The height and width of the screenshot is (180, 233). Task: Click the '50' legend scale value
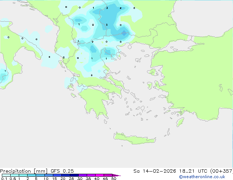pyautogui.click(x=114, y=179)
